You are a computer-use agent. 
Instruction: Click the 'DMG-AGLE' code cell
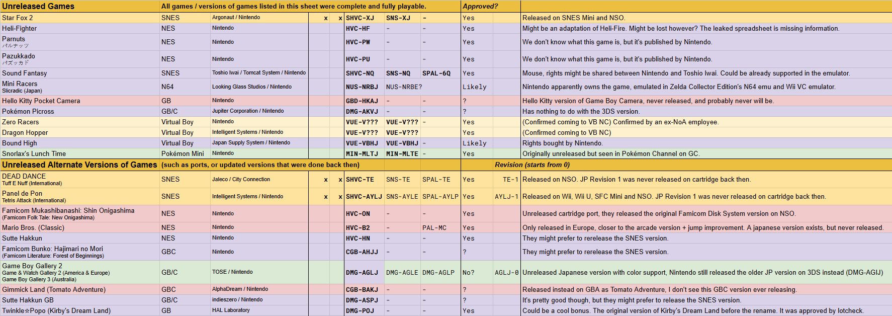(402, 272)
